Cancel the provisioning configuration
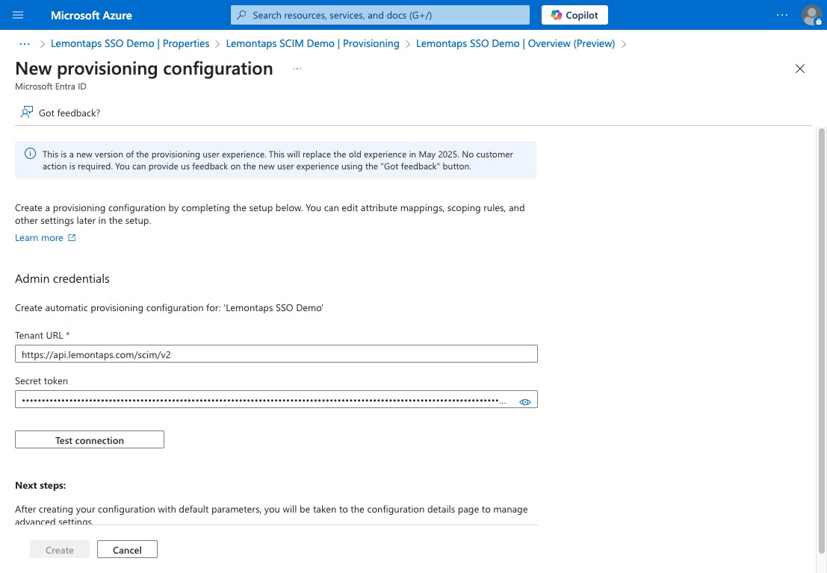This screenshot has height=573, width=827. click(x=127, y=549)
